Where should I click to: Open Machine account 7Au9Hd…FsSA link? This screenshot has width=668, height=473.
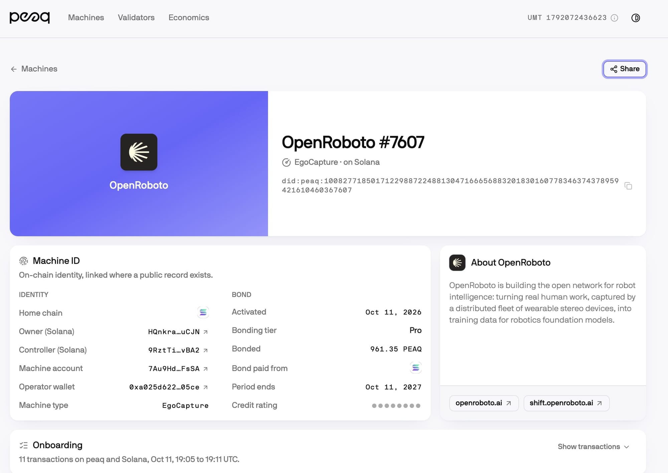(x=178, y=369)
